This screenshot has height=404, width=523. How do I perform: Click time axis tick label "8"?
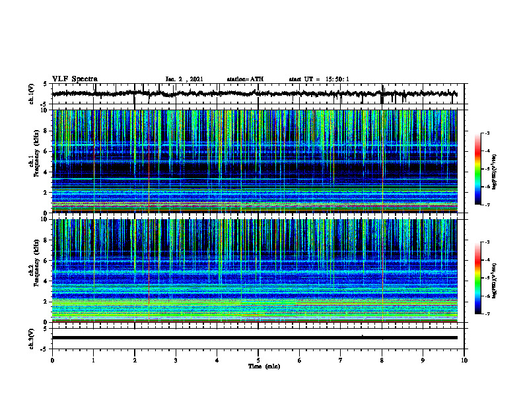click(x=382, y=360)
